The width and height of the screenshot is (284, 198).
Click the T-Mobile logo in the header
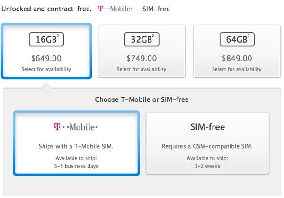(115, 9)
